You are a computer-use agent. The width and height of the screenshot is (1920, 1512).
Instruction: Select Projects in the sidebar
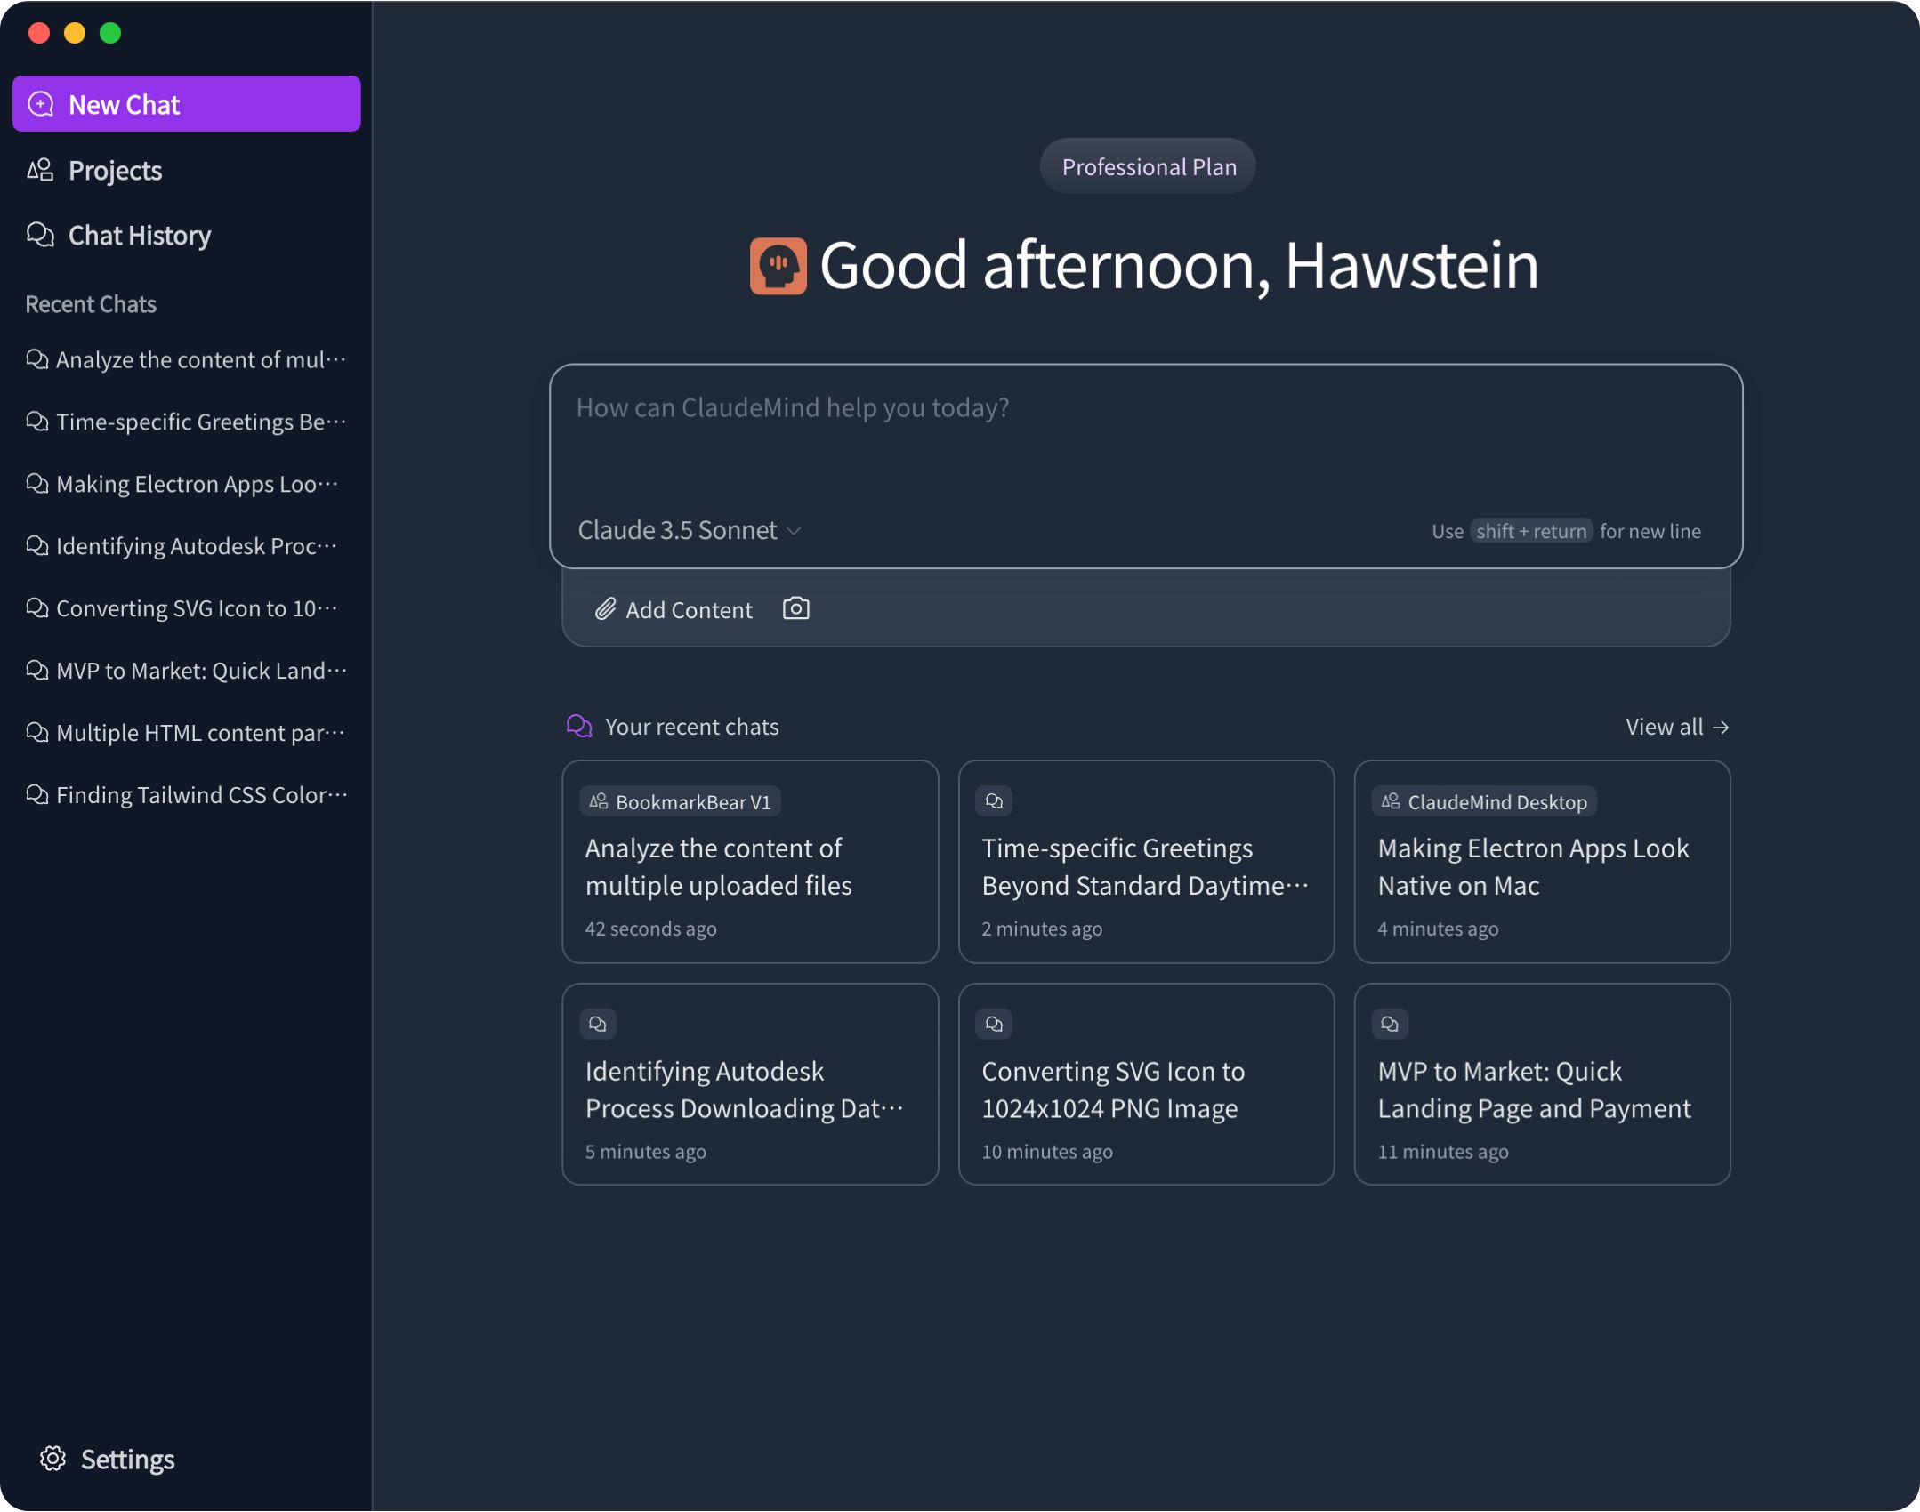pos(116,170)
